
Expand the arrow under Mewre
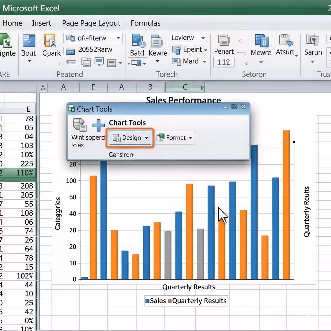261,62
